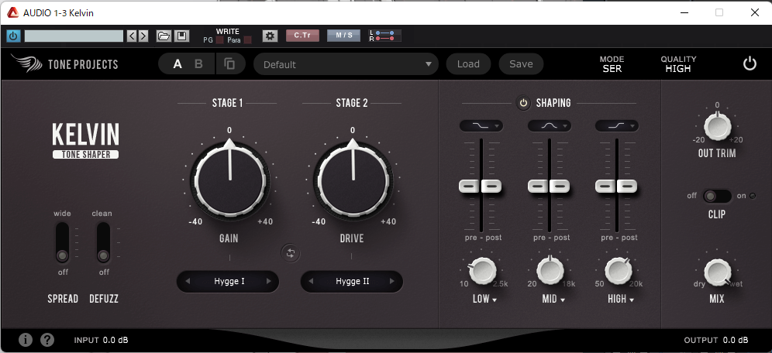Open the info icon in footer
This screenshot has height=353, width=772.
26,340
